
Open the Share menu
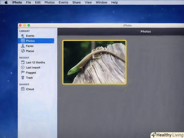click(76, 3)
